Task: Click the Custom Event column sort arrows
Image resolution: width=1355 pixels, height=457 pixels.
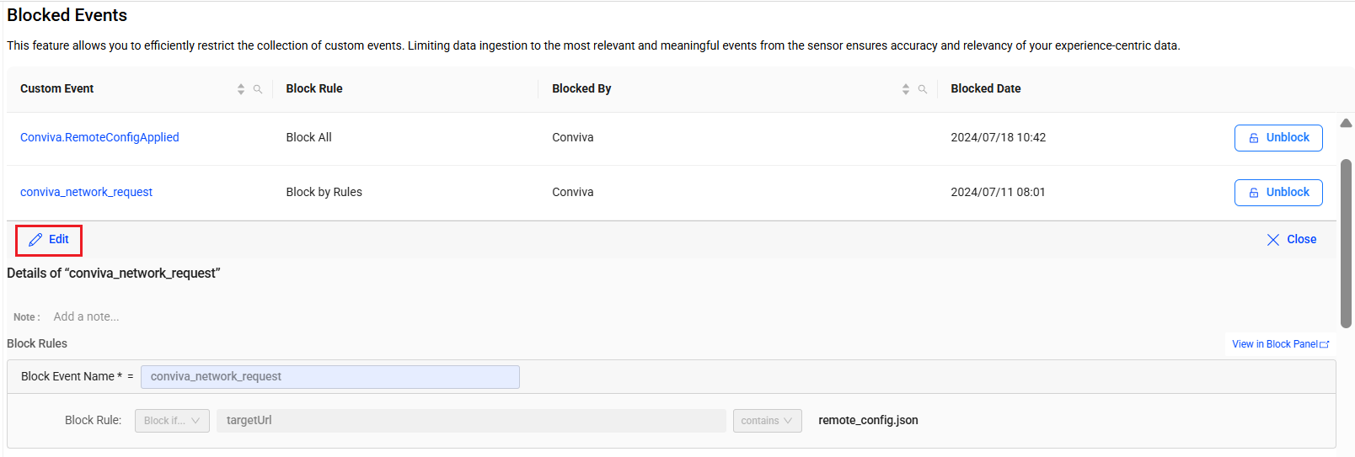Action: point(241,89)
